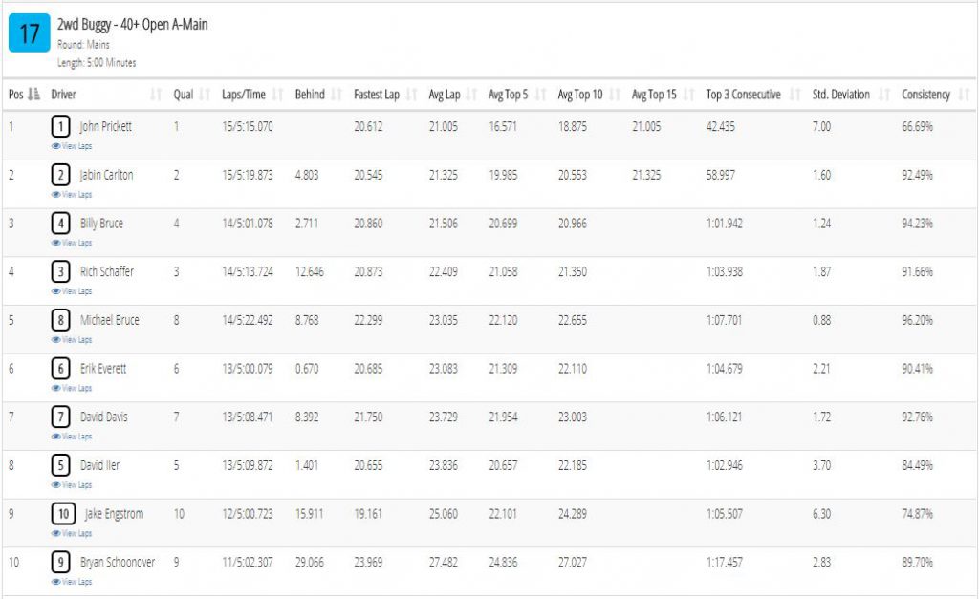Sort table by Avg Top 5 column
The image size is (979, 599).
coord(541,95)
